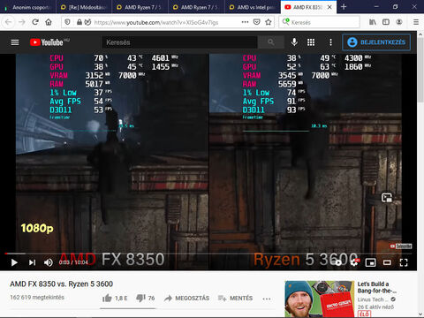Go forward in Firefox
This screenshot has height=318, width=424.
tap(22, 22)
